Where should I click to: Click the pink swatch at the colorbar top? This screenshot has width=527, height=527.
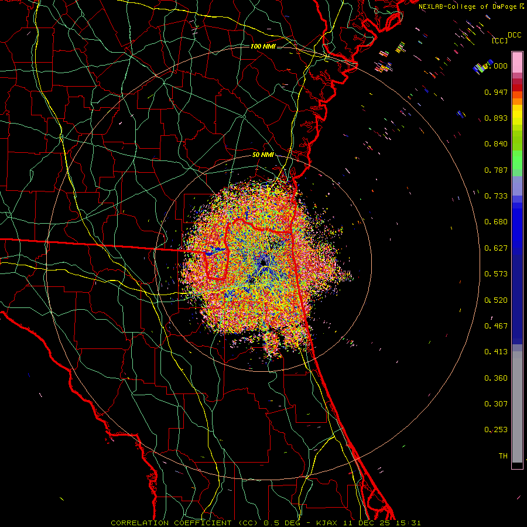click(517, 62)
